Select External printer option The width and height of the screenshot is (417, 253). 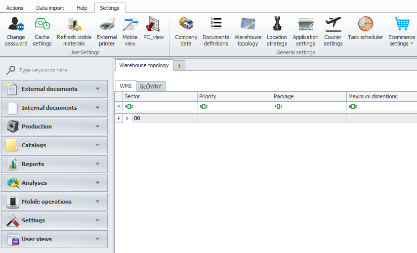[x=107, y=31]
